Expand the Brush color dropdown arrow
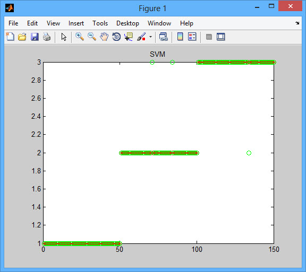Image resolution: width=306 pixels, height=272 pixels. [x=150, y=37]
